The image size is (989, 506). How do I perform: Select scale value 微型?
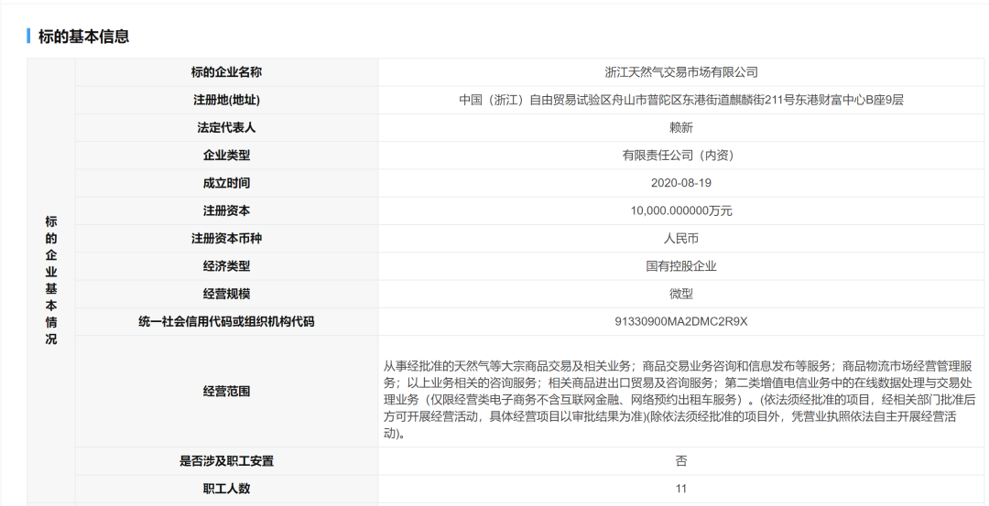click(x=681, y=295)
